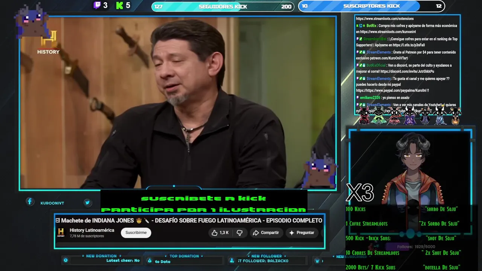Click the Seguidores Kick progress bar
This screenshot has width=482, height=271.
click(223, 6)
